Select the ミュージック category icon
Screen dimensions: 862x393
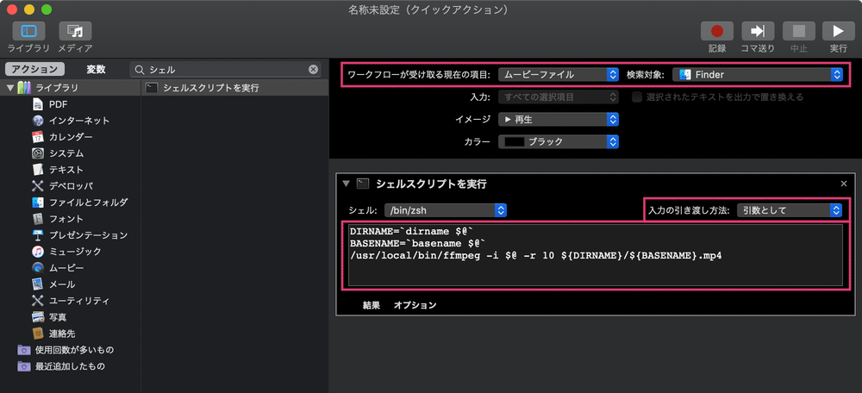(37, 252)
